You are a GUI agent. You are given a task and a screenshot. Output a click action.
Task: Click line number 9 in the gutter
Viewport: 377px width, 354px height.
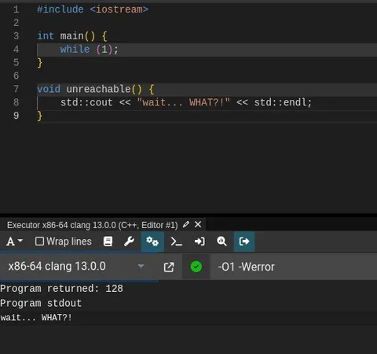point(16,116)
